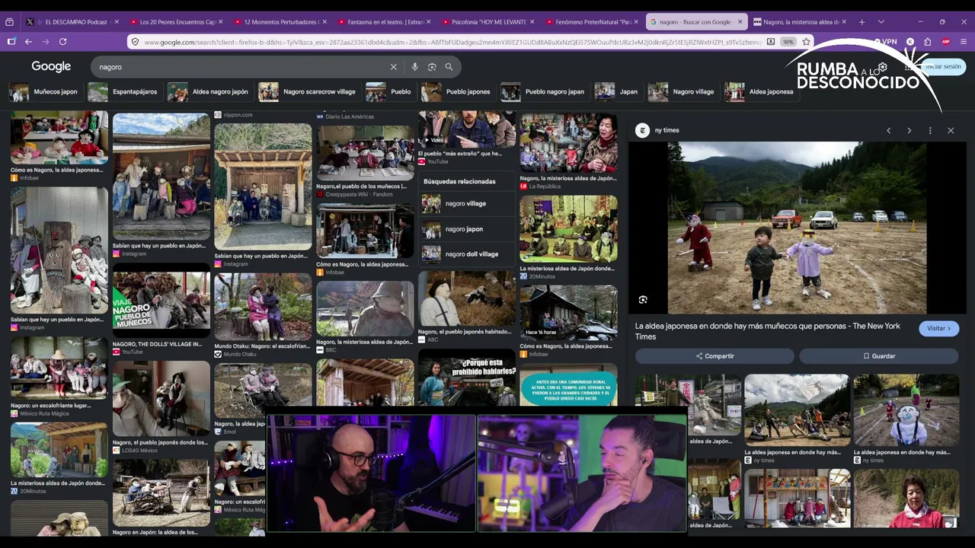Open the browser hamburger menu
Image resolution: width=975 pixels, height=548 pixels.
[x=963, y=42]
